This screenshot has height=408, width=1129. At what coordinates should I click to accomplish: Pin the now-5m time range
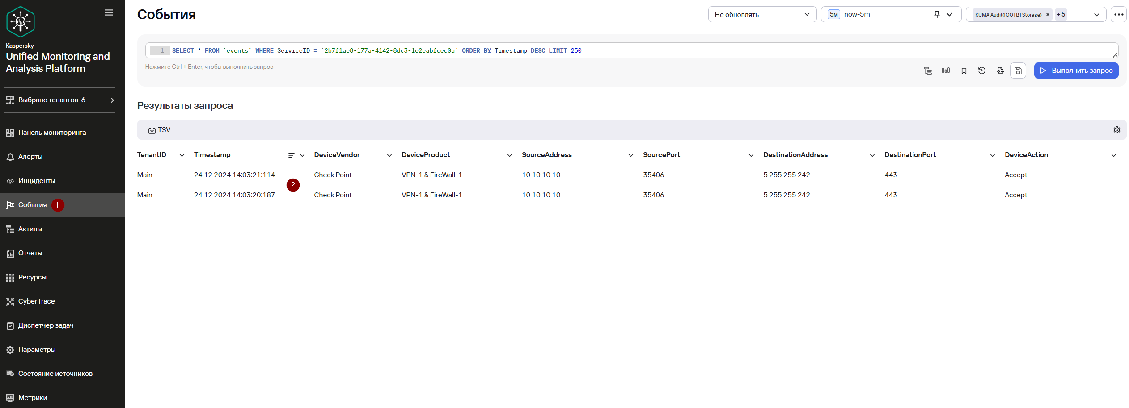937,14
